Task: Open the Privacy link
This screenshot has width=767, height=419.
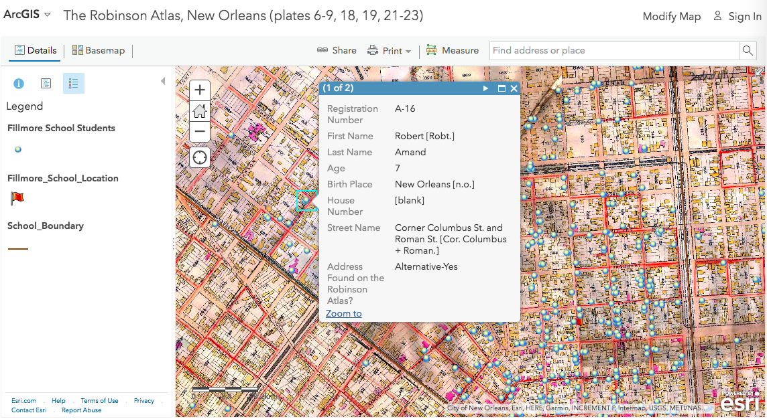Action: tap(143, 401)
